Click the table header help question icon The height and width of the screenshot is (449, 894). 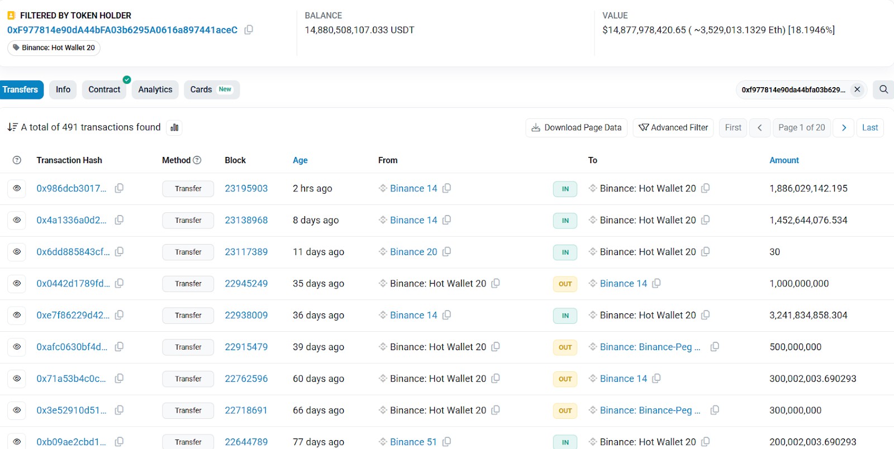tap(17, 160)
